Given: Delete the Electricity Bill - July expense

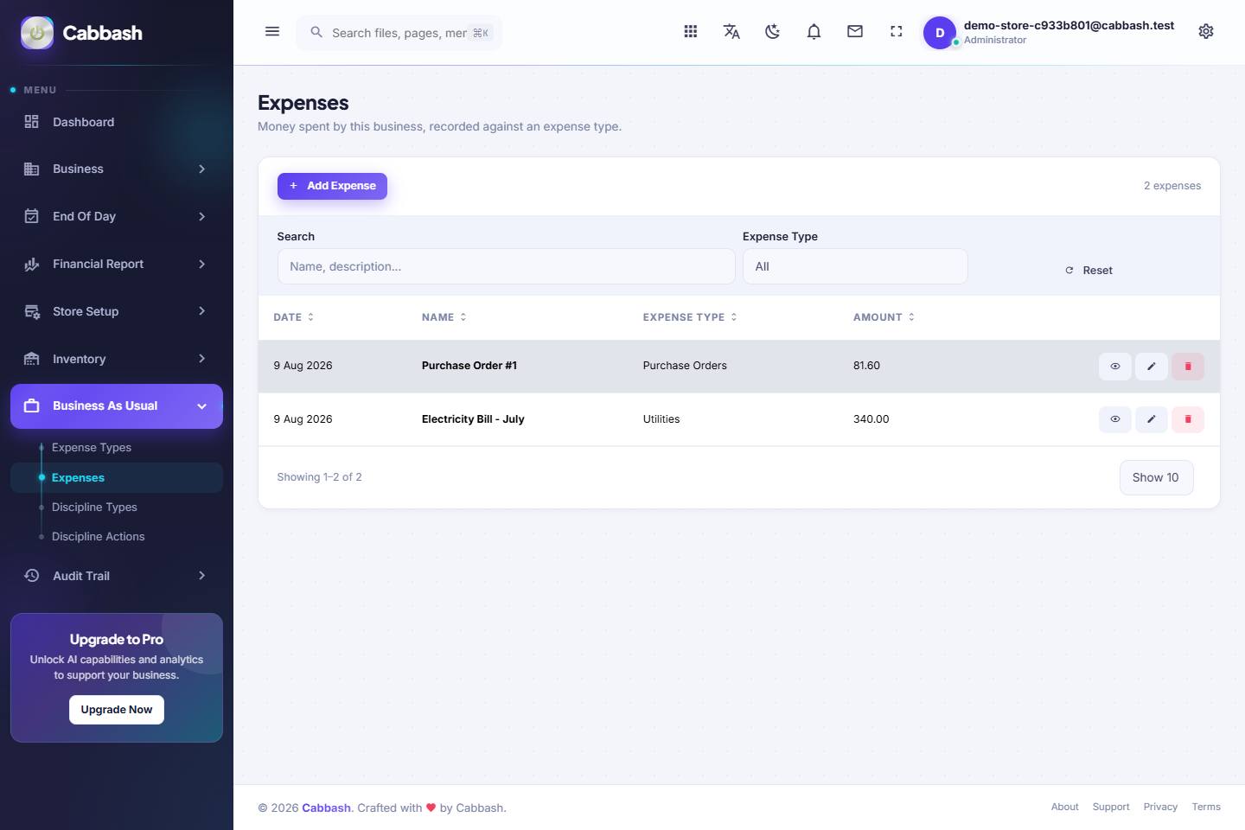Looking at the screenshot, I should click(1188, 419).
